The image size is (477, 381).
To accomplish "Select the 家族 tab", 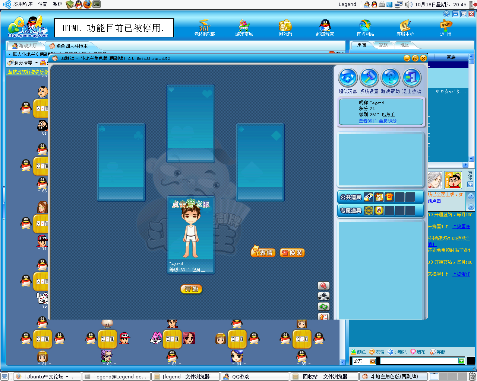I will (x=383, y=45).
